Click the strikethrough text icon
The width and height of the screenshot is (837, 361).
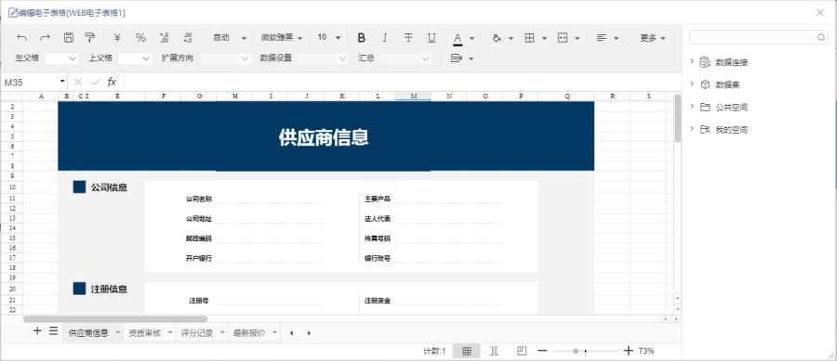pyautogui.click(x=408, y=38)
